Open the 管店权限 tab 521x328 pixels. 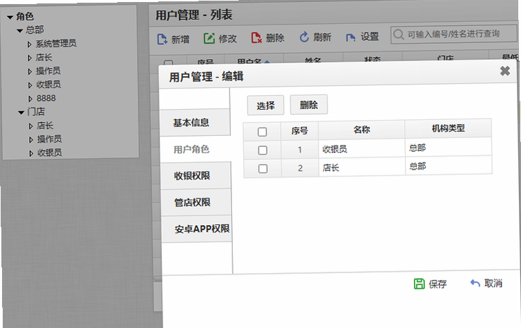(x=196, y=202)
